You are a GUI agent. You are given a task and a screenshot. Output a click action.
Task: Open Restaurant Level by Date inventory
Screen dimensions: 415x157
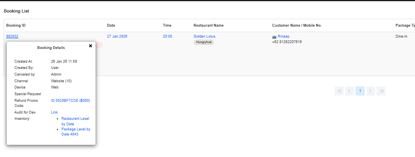pyautogui.click(x=75, y=121)
